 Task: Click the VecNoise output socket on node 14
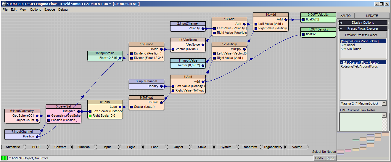[203, 45]
